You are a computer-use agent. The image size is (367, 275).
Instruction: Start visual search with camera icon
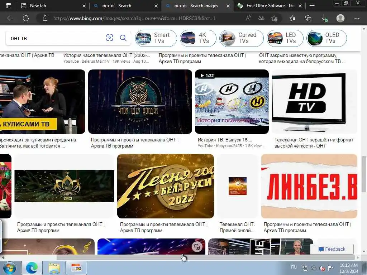pyautogui.click(x=110, y=38)
